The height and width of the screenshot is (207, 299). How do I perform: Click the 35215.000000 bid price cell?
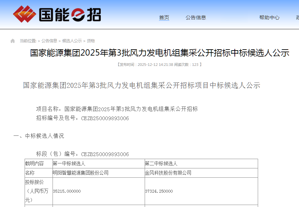[x=98, y=191]
